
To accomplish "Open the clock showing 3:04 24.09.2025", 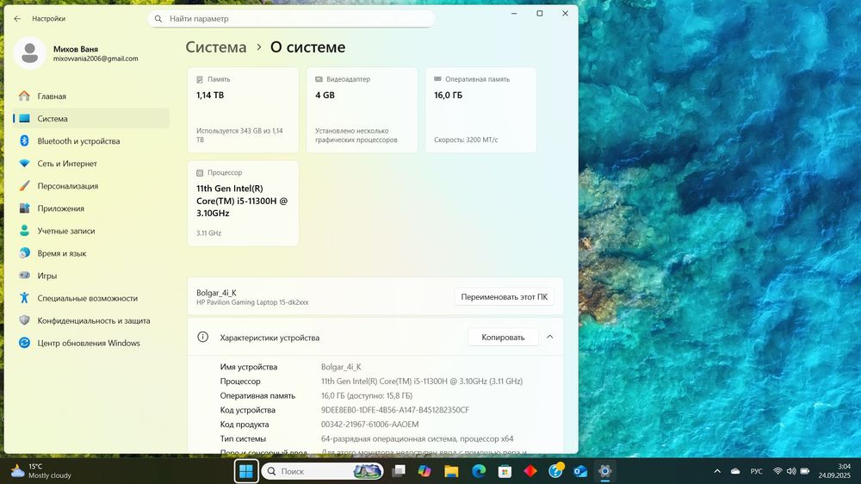I will [834, 471].
